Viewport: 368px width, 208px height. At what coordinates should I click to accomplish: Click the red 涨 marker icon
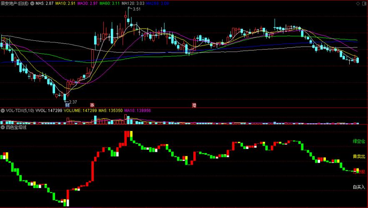[x=92, y=105]
